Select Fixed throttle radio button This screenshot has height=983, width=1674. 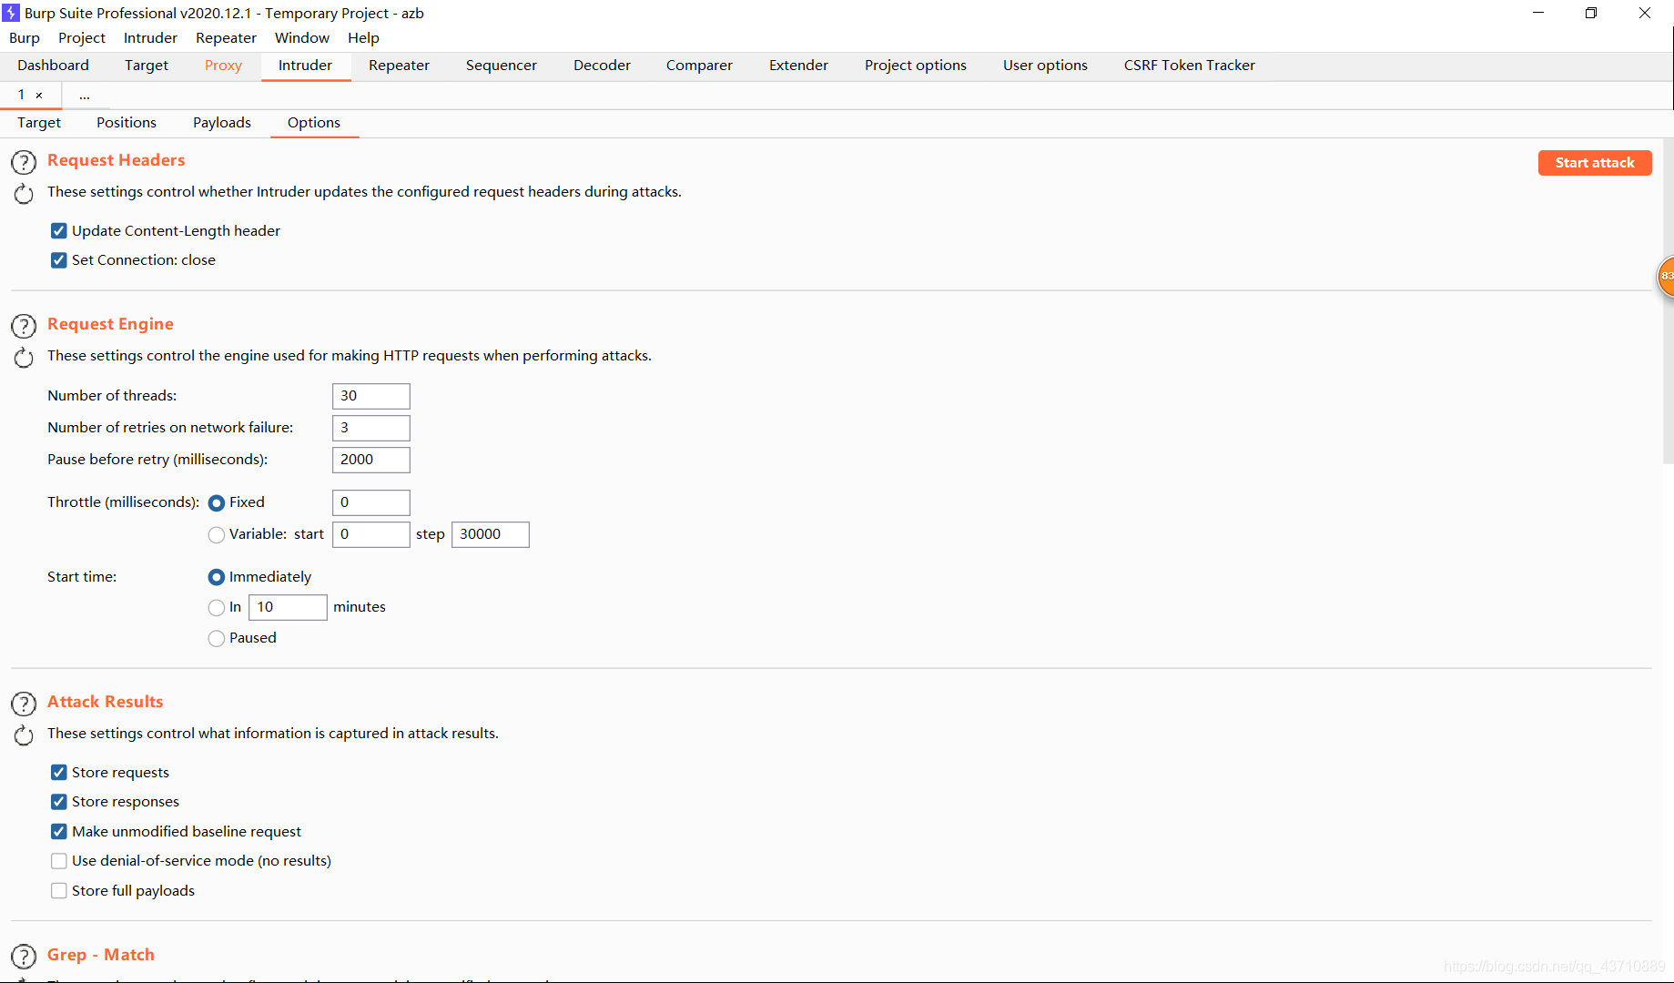[x=217, y=503]
